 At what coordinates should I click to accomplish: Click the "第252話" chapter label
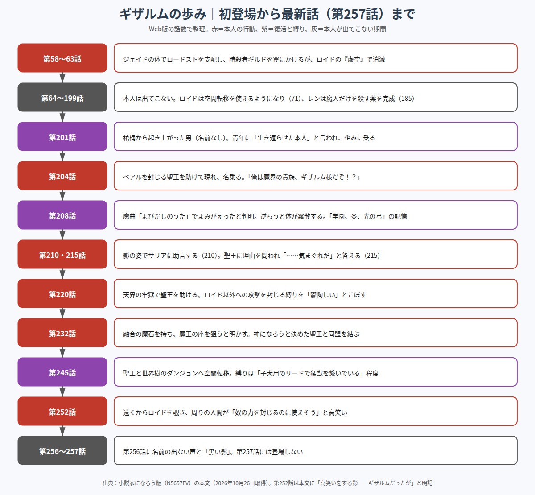pos(62,411)
